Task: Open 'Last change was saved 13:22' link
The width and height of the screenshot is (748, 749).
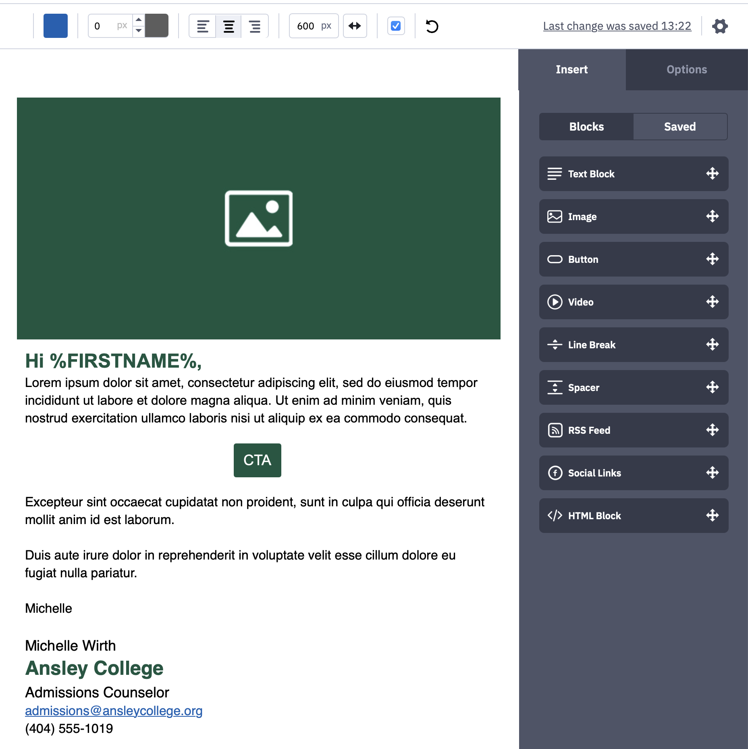Action: pyautogui.click(x=617, y=26)
